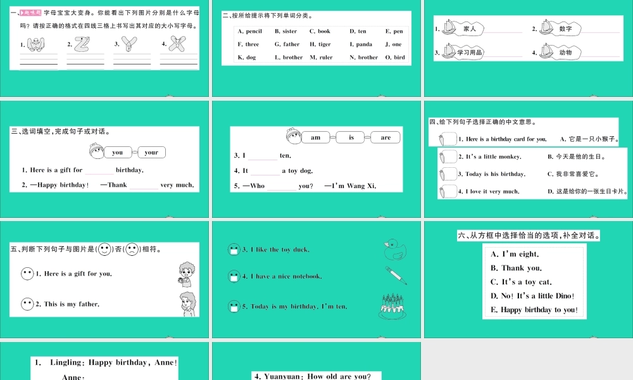This screenshot has width=633, height=380.
Task: Click the picture next to 'Here is a gift'
Action: tap(187, 275)
